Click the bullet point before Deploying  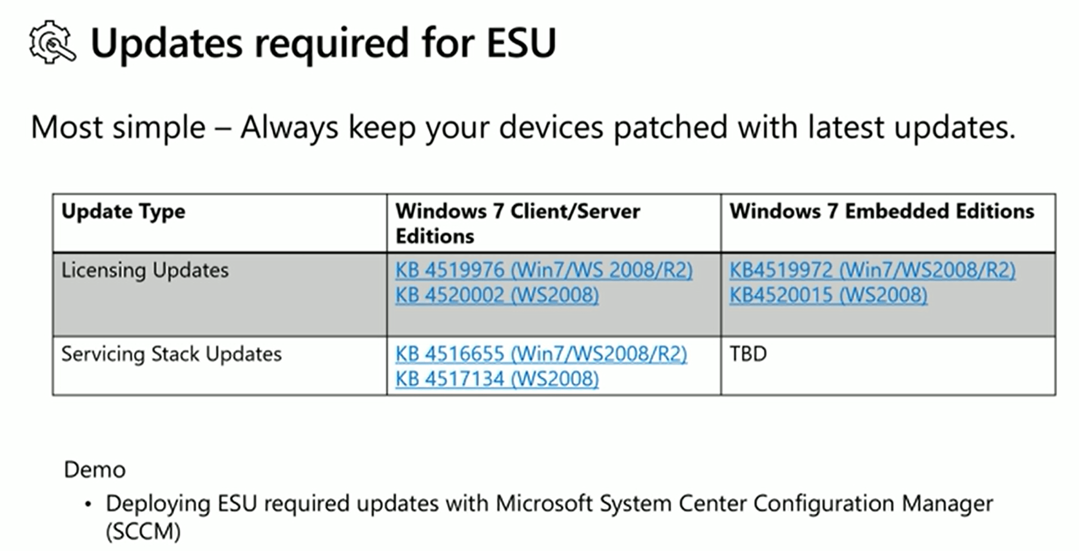point(88,504)
